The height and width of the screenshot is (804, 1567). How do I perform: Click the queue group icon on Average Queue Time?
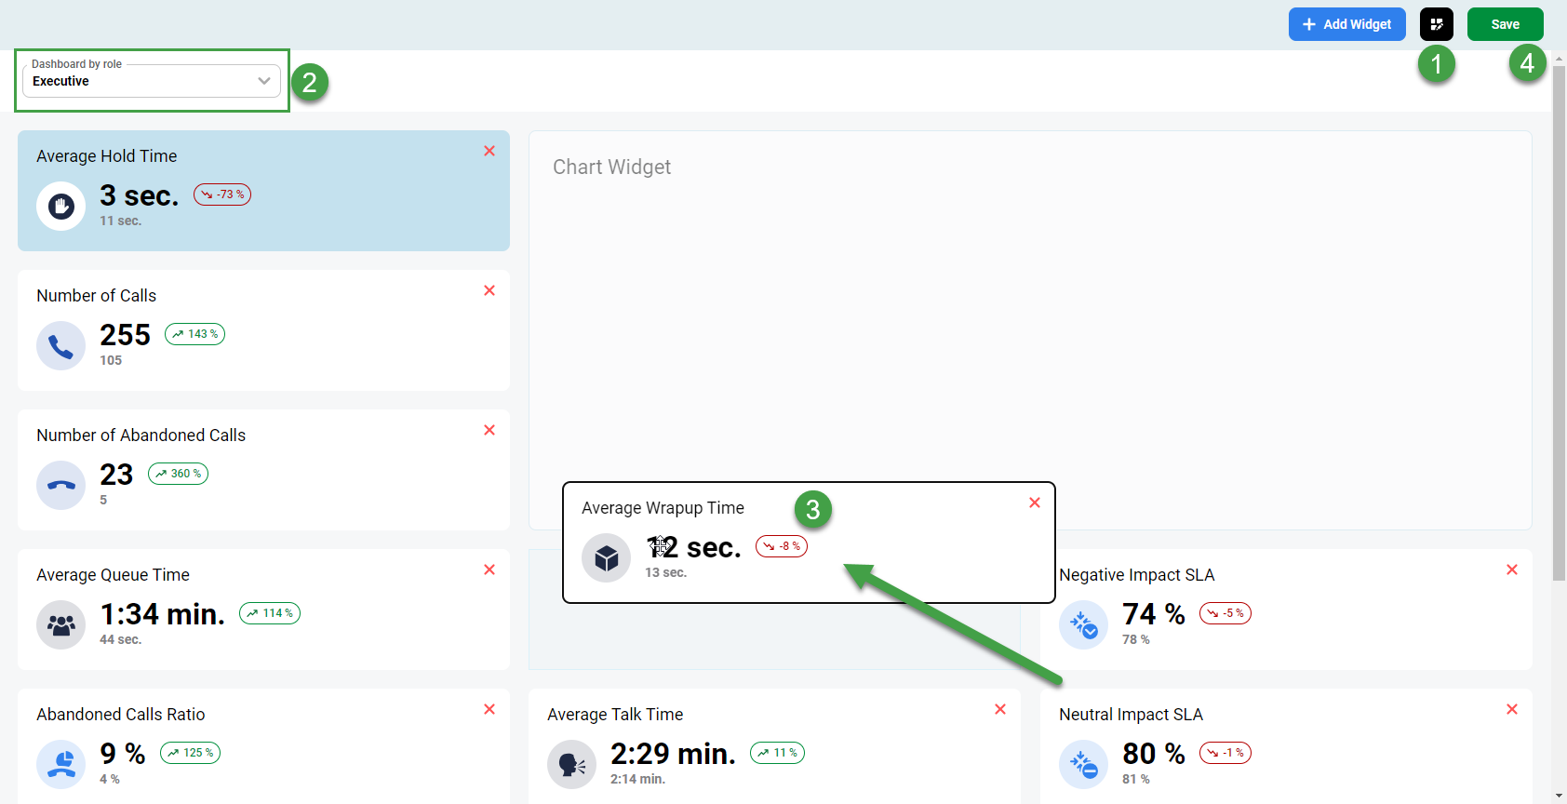click(x=60, y=624)
